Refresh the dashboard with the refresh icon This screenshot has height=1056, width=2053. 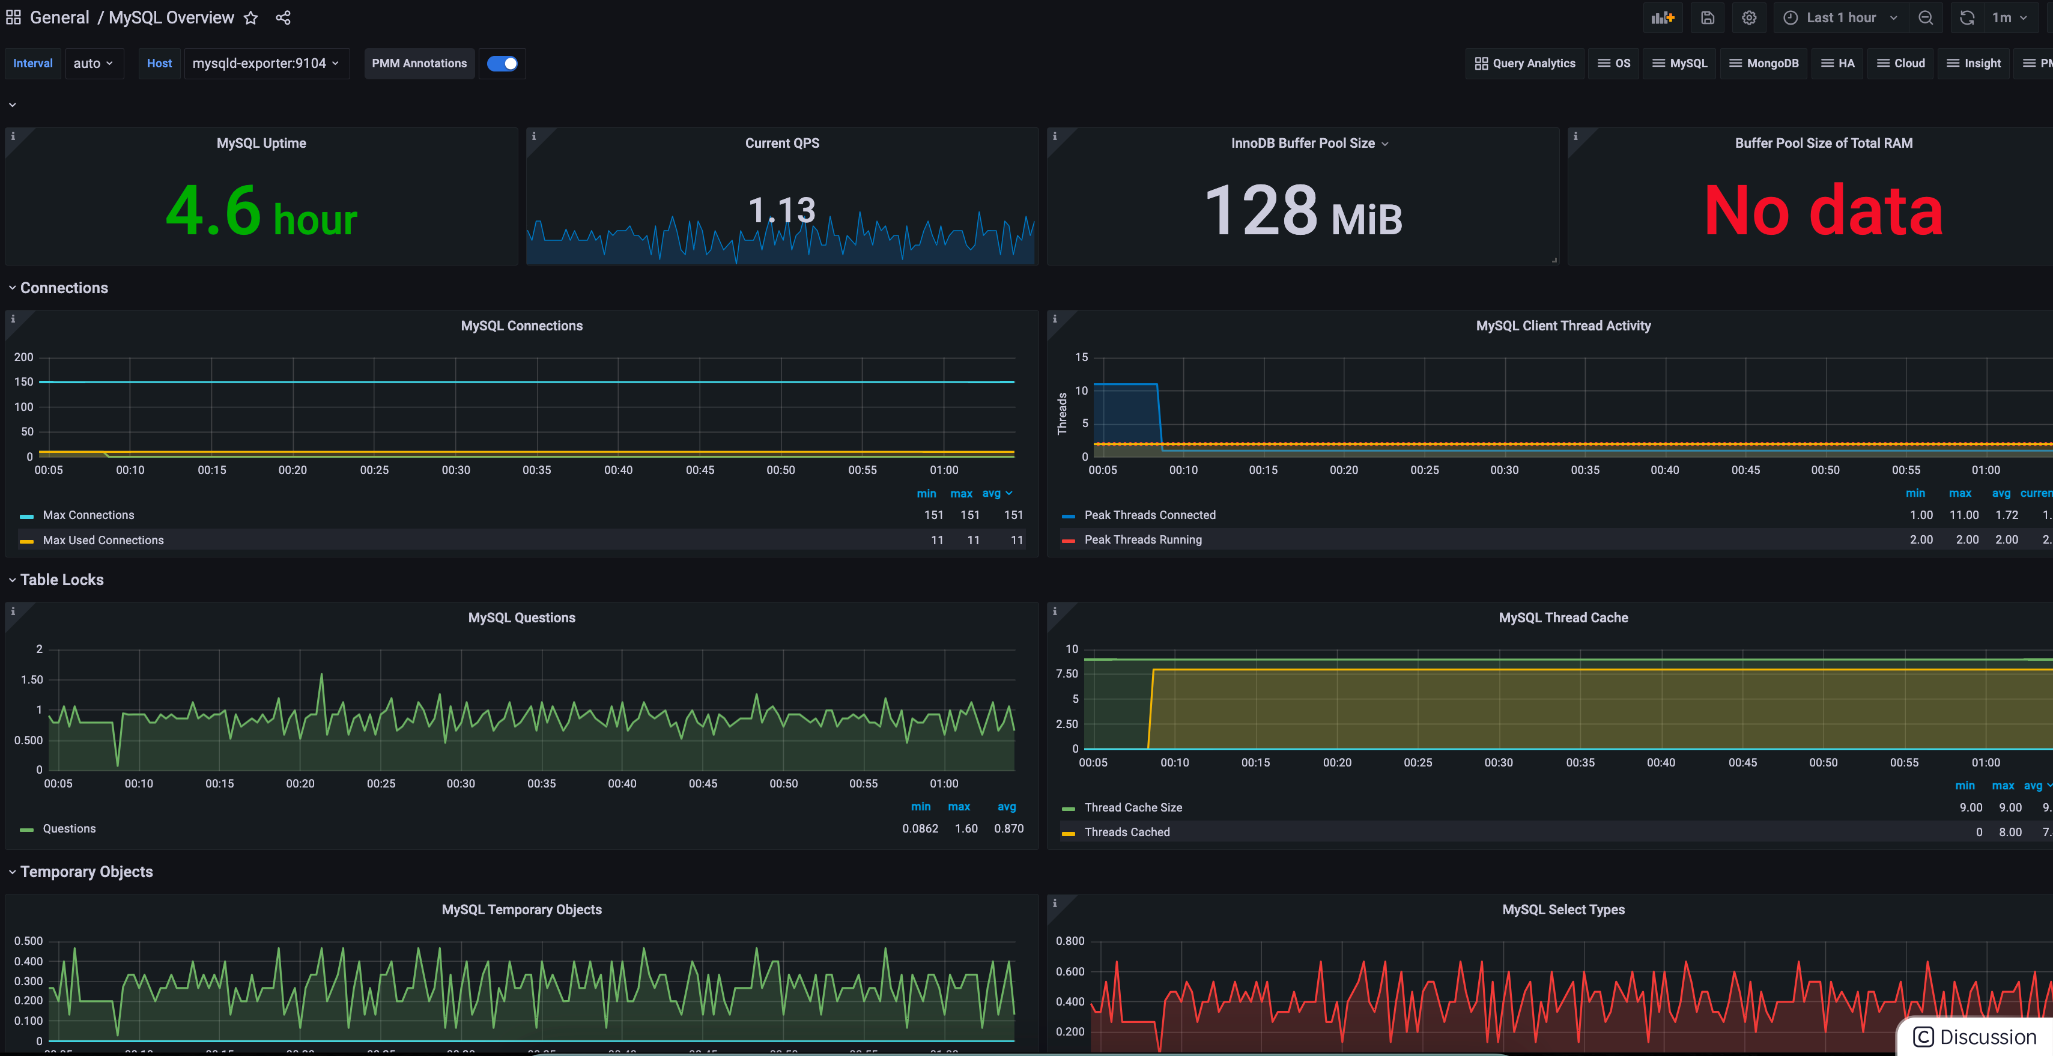(x=1967, y=17)
